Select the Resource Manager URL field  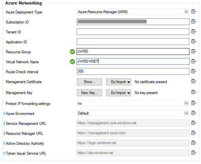[x=133, y=133]
